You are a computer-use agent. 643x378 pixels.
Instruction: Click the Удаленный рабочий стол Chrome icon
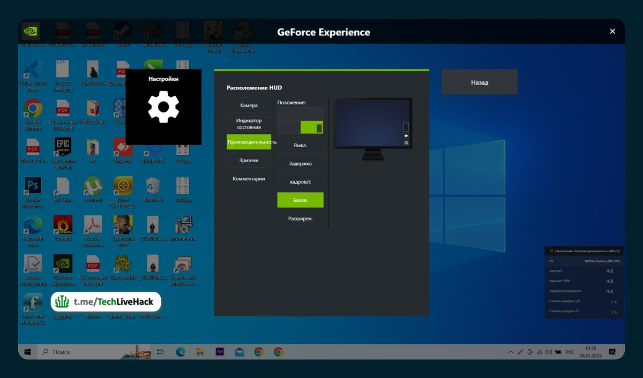[183, 269]
